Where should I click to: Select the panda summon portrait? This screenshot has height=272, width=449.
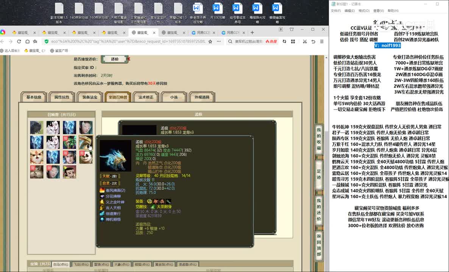[86, 157]
